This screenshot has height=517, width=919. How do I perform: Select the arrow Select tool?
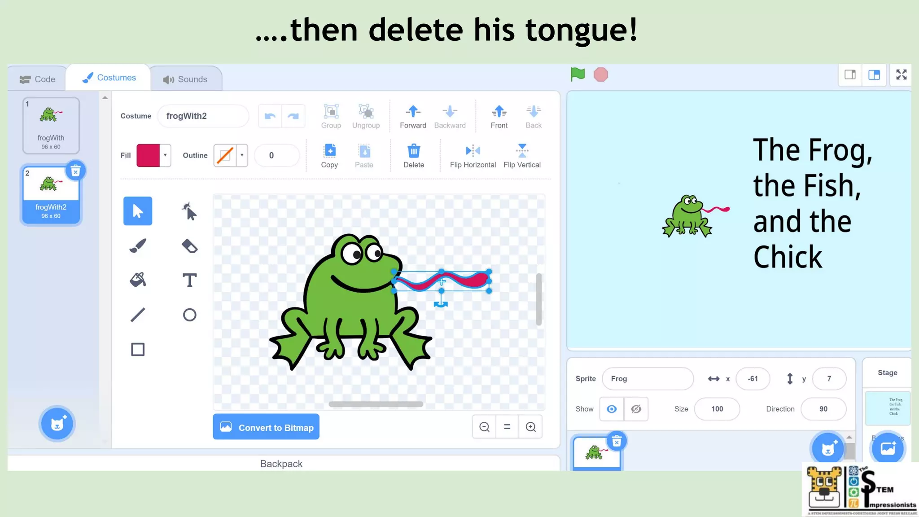138,211
